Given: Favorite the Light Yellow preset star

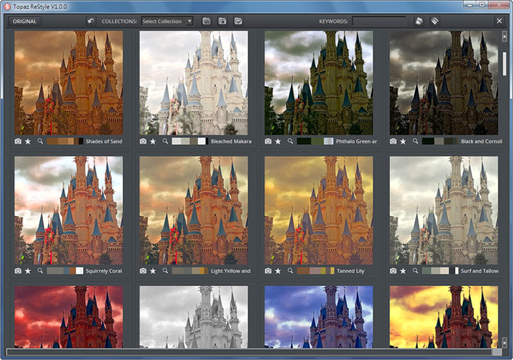Looking at the screenshot, I should coord(153,271).
